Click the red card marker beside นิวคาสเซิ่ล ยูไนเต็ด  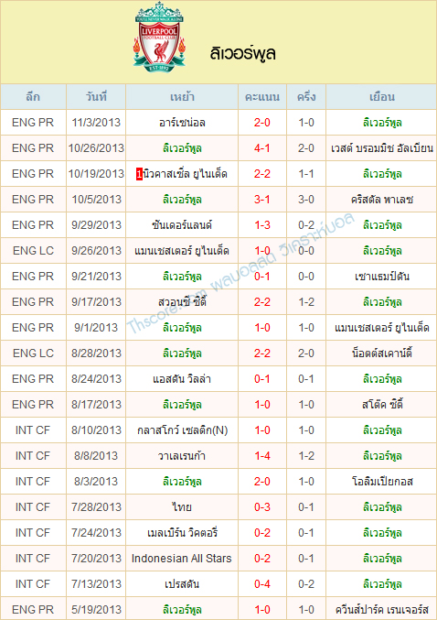click(139, 174)
